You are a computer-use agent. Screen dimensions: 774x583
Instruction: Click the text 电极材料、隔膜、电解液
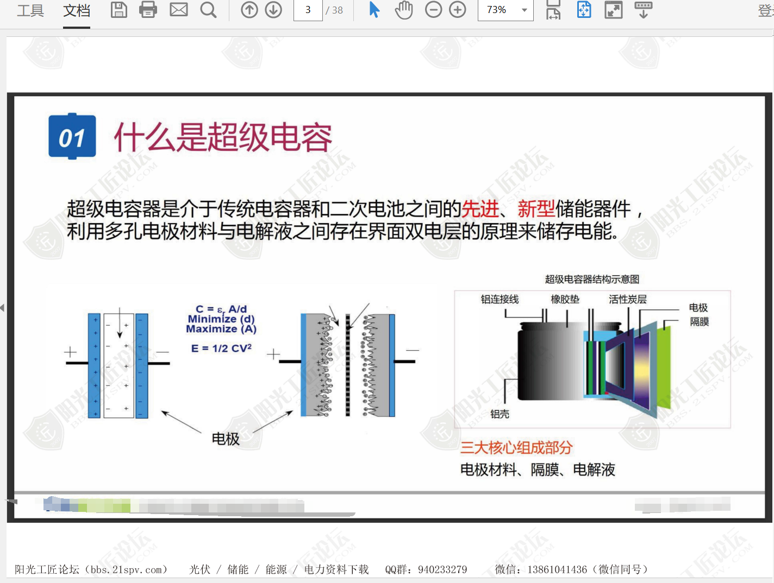pyautogui.click(x=538, y=470)
